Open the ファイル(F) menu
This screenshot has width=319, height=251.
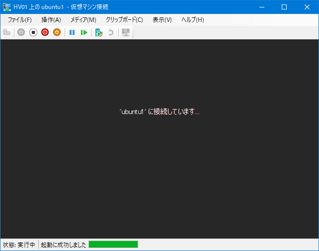tap(20, 20)
